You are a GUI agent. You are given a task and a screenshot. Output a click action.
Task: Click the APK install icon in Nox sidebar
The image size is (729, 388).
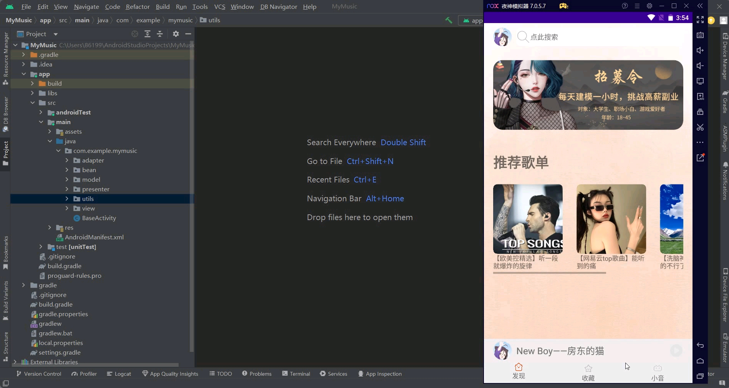tap(700, 96)
